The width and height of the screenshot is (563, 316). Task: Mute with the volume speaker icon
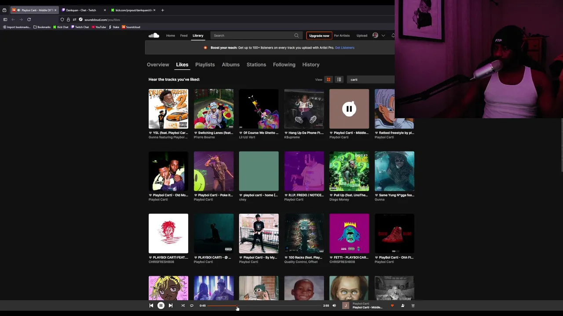coord(334,305)
